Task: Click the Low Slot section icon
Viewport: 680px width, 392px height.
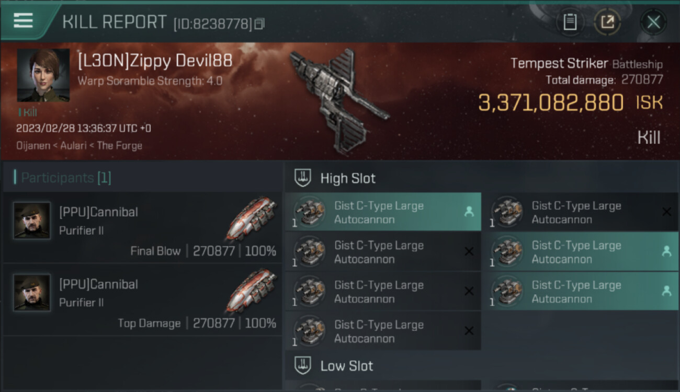Action: coord(303,365)
